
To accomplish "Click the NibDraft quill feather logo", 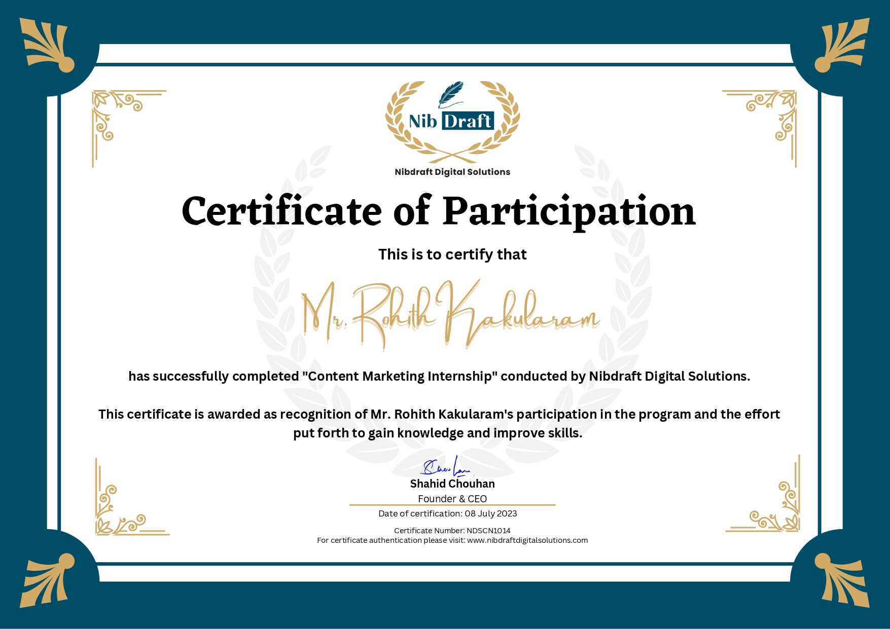I will (x=450, y=92).
